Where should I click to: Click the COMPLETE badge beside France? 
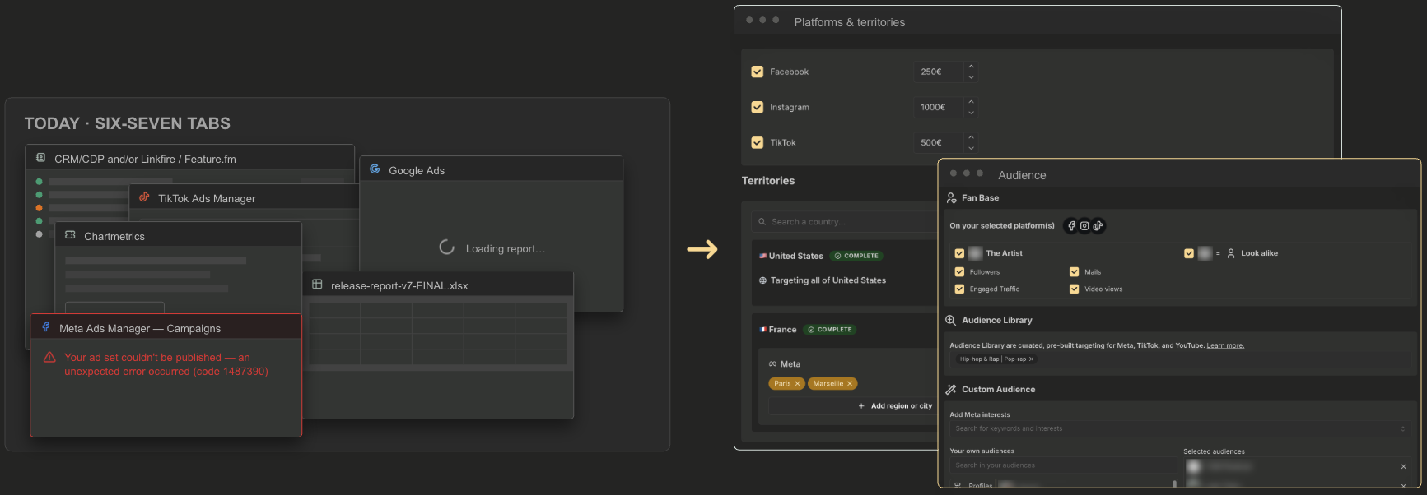[x=830, y=330]
